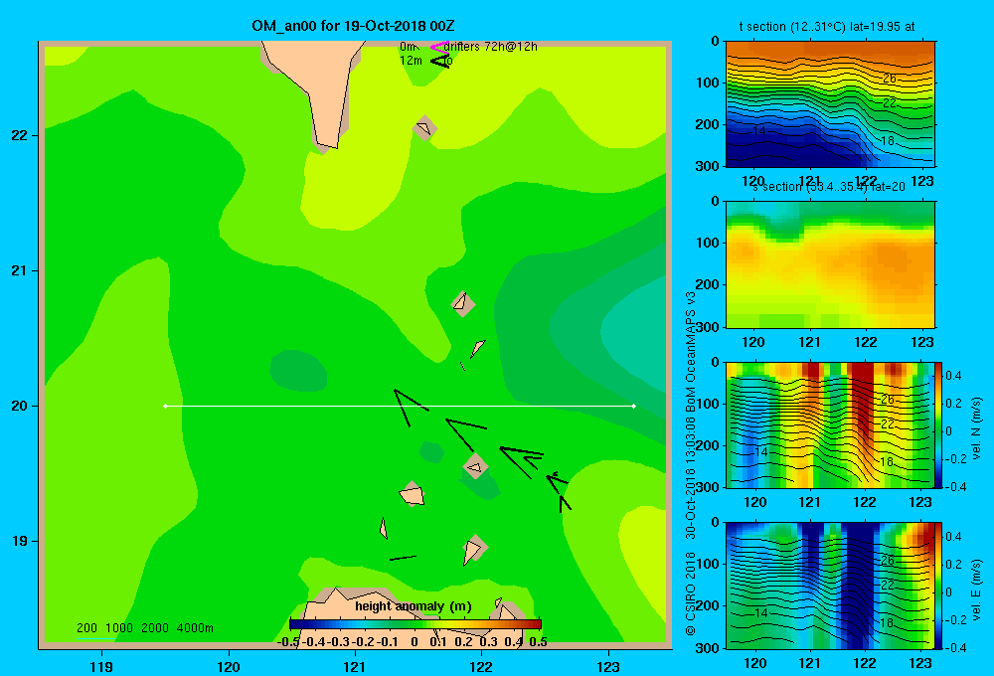Screen dimensions: 994x676
Task: Click longitude label 123 on the main map axis
Action: pos(608,666)
